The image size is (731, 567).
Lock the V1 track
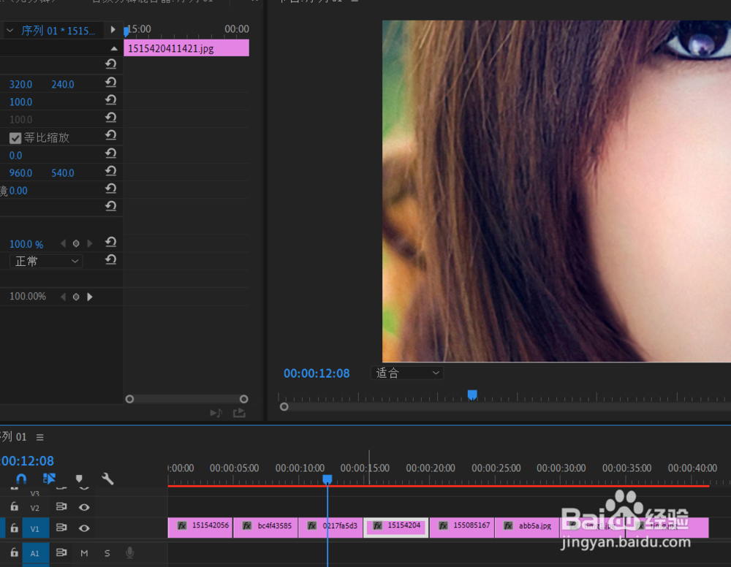point(15,528)
